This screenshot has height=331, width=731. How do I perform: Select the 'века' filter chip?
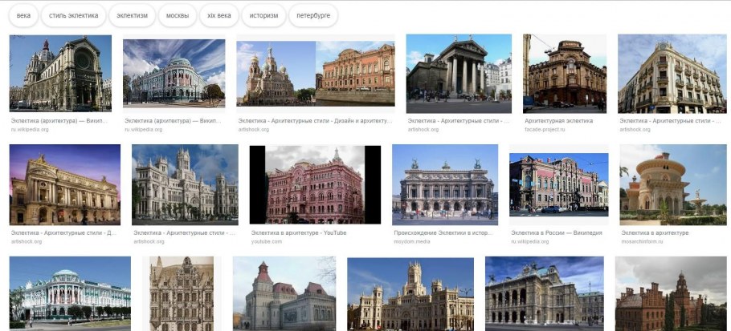point(24,15)
